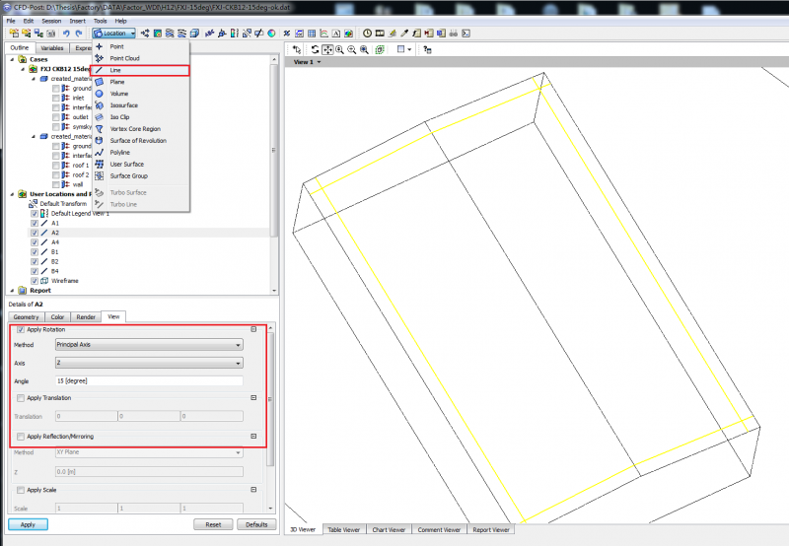Choose Isosurface in the Location dropdown
The width and height of the screenshot is (789, 546).
point(123,105)
